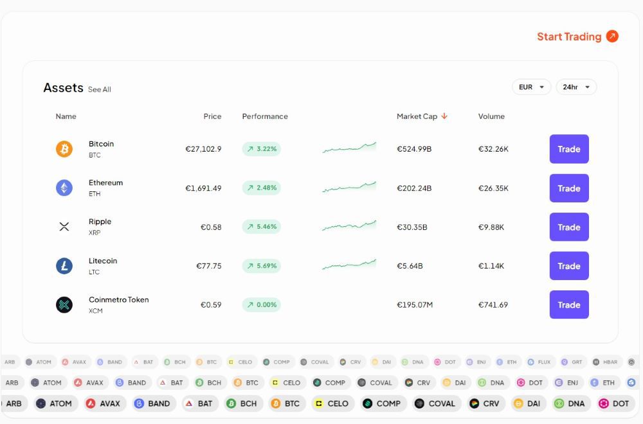Click the Litecoin price sparkline chart
643x424 pixels.
349,264
